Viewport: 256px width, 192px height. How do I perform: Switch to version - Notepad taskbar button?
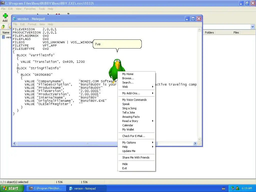86,188
